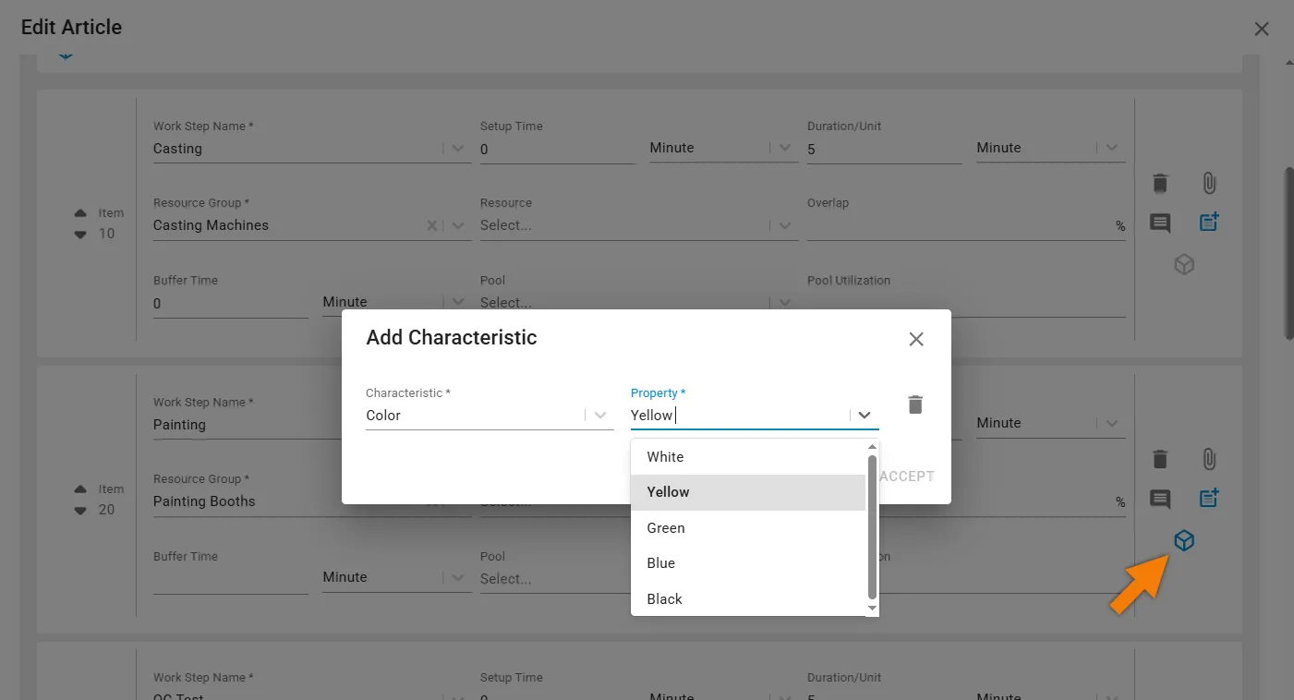Open the Casting Duration unit dropdown
The image size is (1294, 700).
1112,148
